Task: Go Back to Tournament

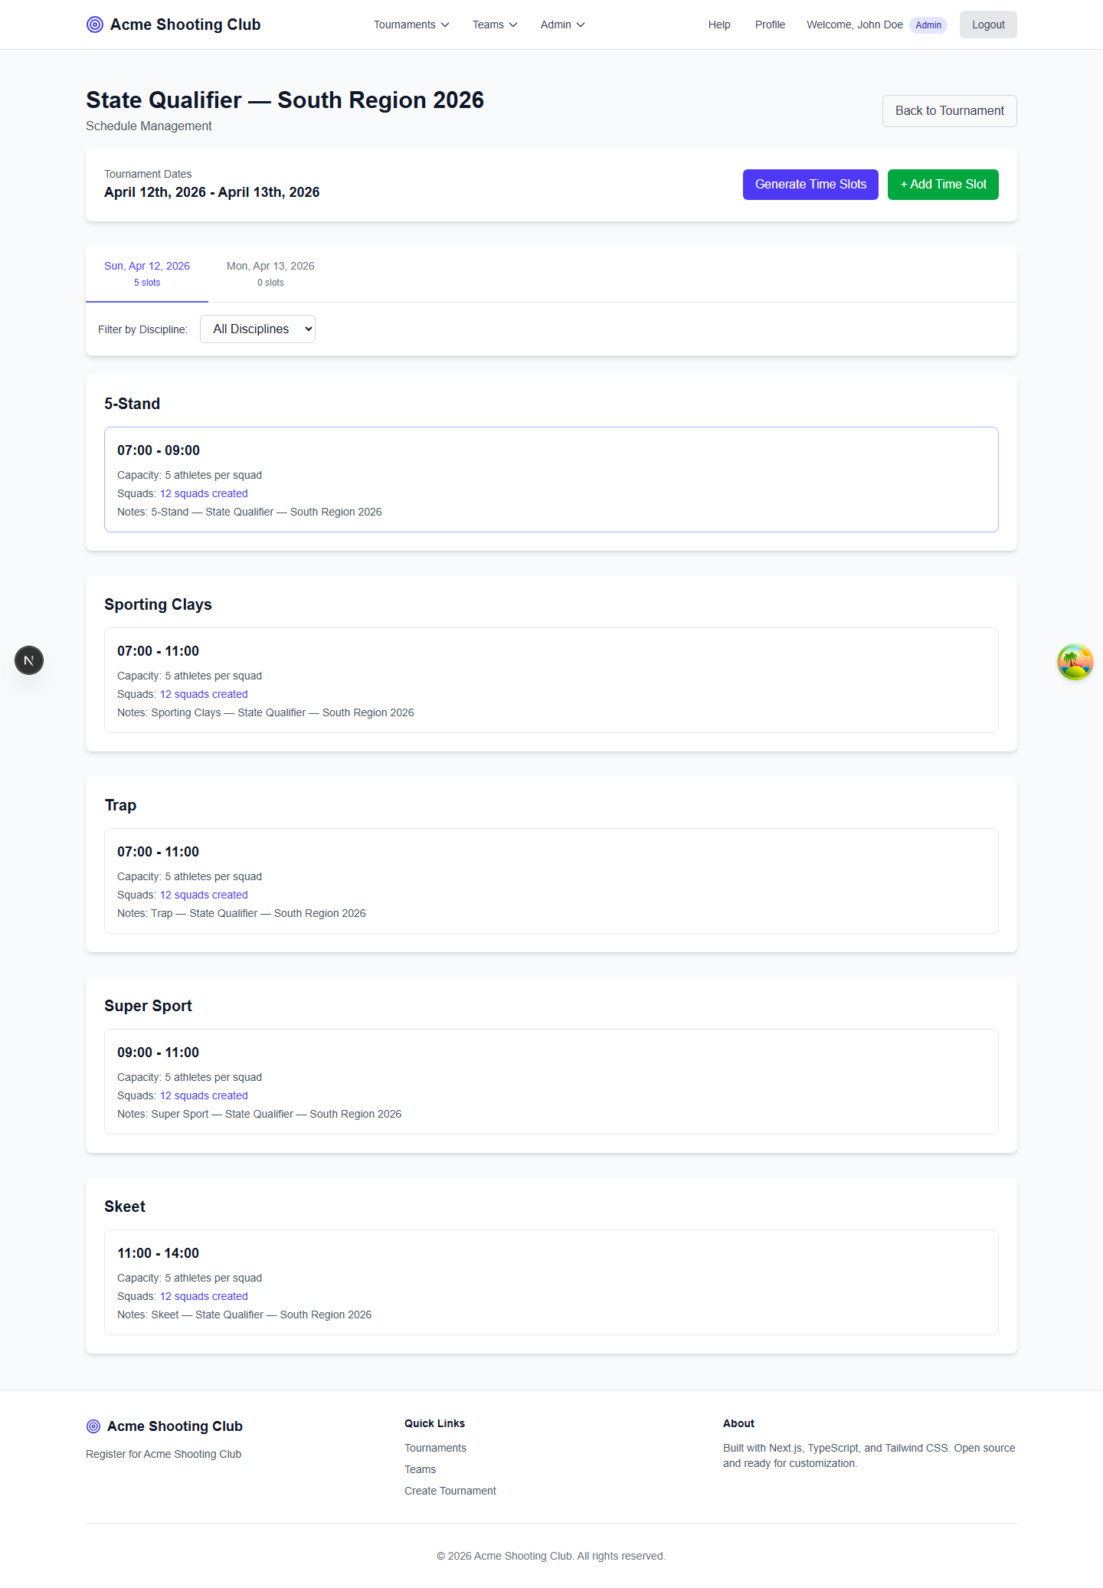Action: (949, 111)
